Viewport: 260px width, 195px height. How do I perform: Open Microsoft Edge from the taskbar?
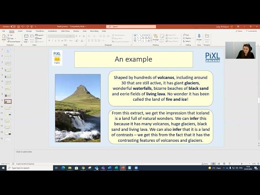click(x=63, y=168)
